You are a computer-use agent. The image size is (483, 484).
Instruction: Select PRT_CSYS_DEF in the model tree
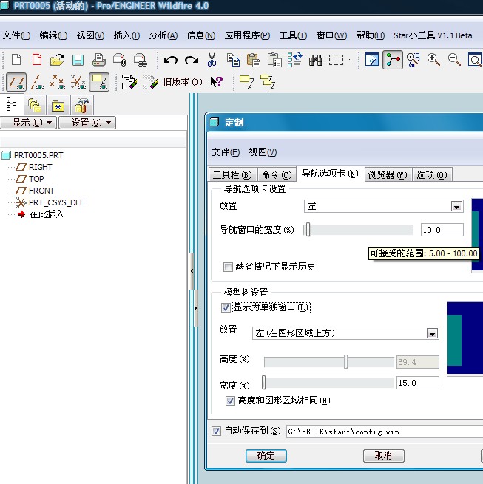pos(56,202)
